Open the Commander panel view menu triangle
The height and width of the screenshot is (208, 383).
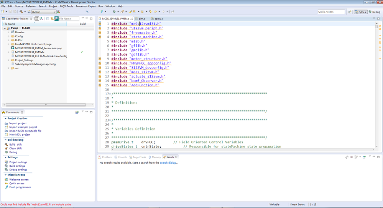[x=82, y=112]
